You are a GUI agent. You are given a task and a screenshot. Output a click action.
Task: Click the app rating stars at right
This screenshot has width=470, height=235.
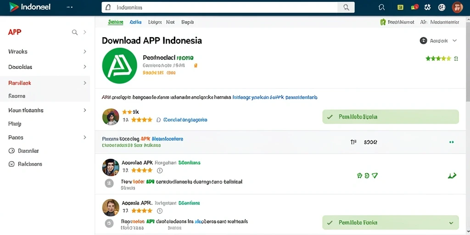tap(438, 58)
